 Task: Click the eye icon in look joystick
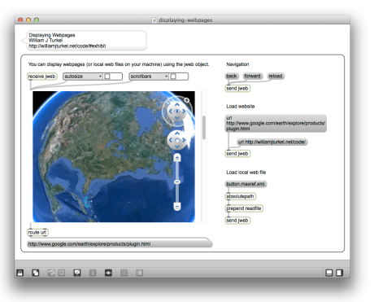pos(177,111)
